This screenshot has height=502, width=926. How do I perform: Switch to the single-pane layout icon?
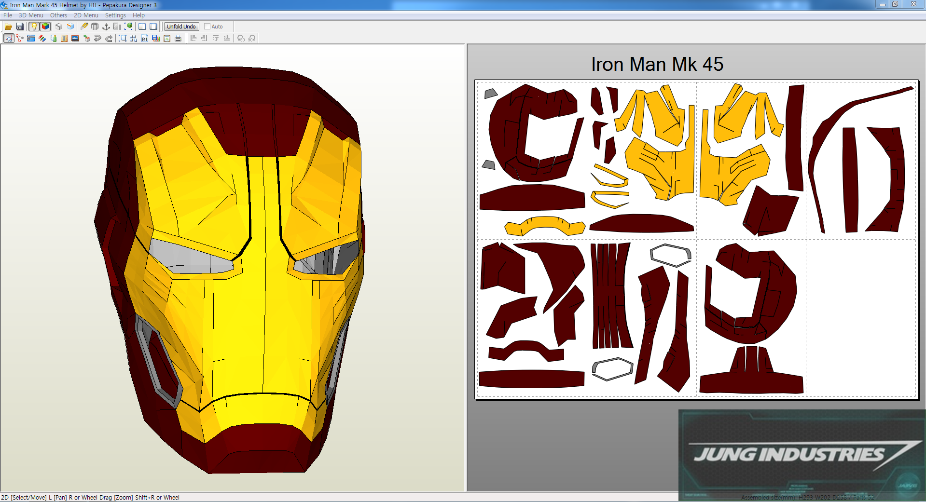pos(153,27)
